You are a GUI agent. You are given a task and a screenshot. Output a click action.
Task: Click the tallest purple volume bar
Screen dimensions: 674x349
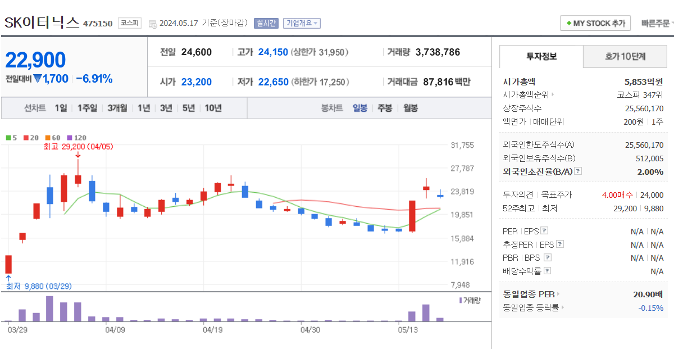tap(49, 309)
